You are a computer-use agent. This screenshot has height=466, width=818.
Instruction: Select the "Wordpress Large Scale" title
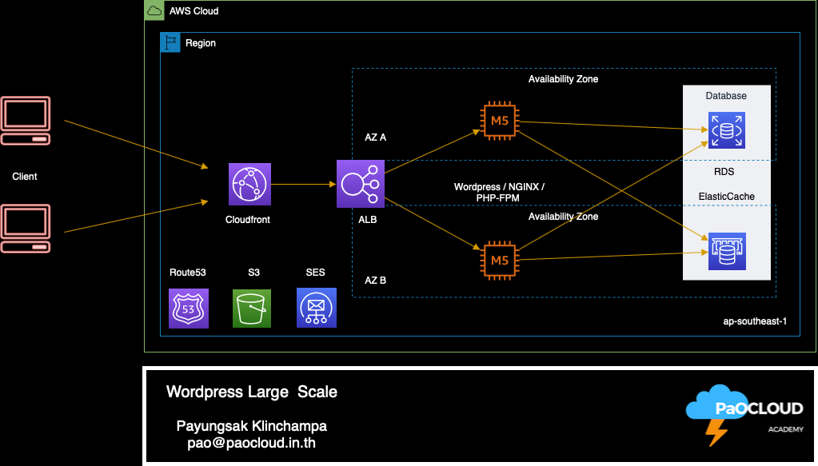click(251, 392)
